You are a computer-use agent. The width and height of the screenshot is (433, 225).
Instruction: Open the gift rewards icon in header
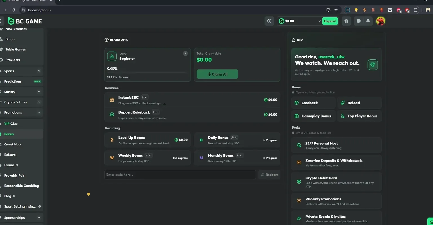point(346,21)
